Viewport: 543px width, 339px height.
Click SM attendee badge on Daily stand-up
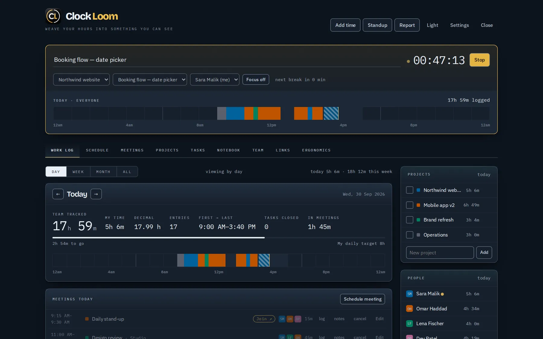[282, 319]
